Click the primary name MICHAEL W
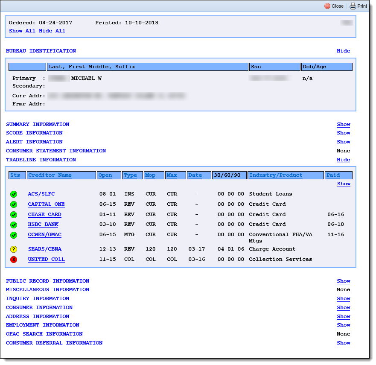Image resolution: width=376 pixels, height=365 pixels. [x=86, y=78]
